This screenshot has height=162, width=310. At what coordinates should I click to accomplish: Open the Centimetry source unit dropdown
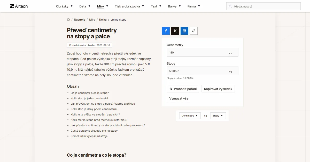click(x=190, y=116)
